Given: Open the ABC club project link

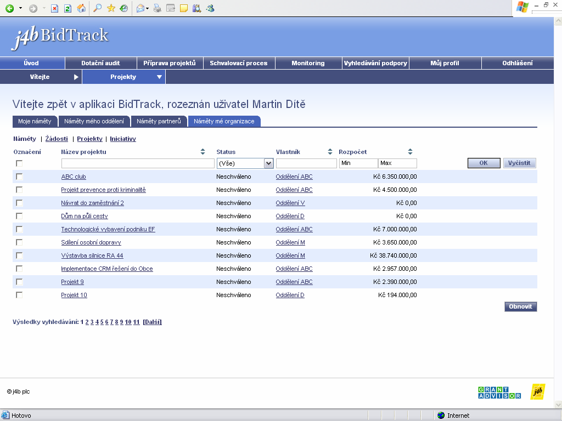Looking at the screenshot, I should point(74,177).
